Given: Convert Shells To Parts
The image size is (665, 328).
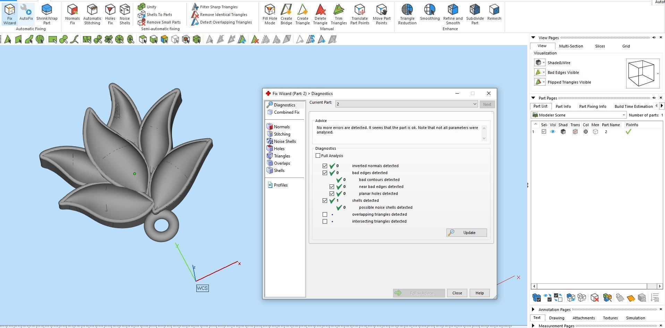Looking at the screenshot, I should pyautogui.click(x=155, y=15).
